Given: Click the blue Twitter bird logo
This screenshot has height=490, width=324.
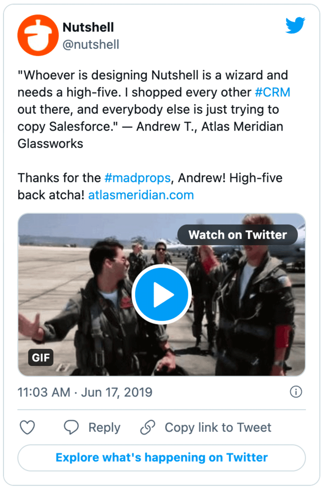Looking at the screenshot, I should pos(295,26).
